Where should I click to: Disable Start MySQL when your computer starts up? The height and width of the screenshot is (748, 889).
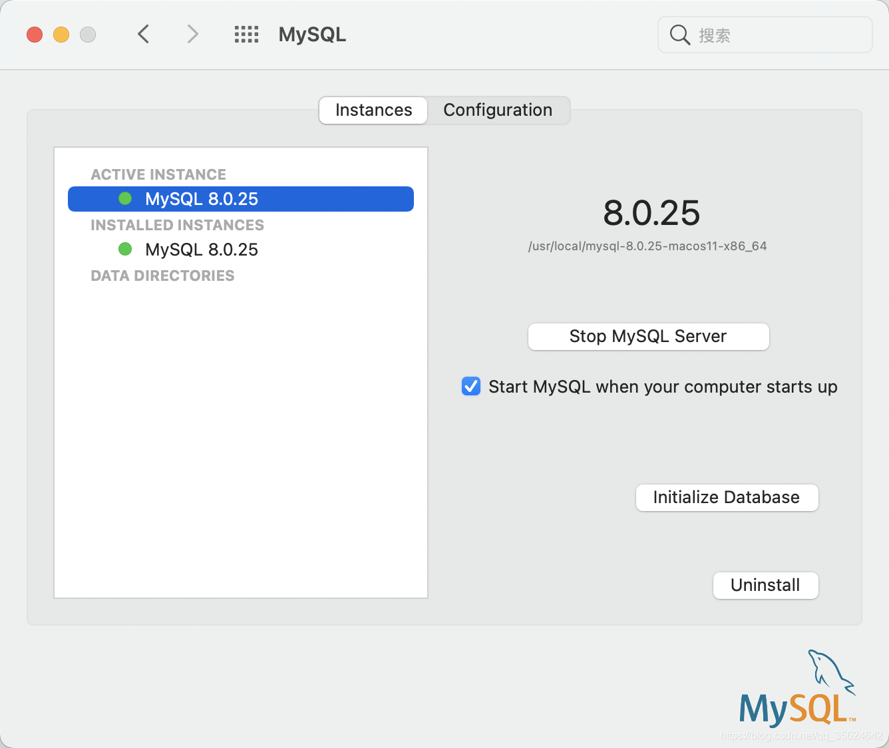tap(470, 386)
